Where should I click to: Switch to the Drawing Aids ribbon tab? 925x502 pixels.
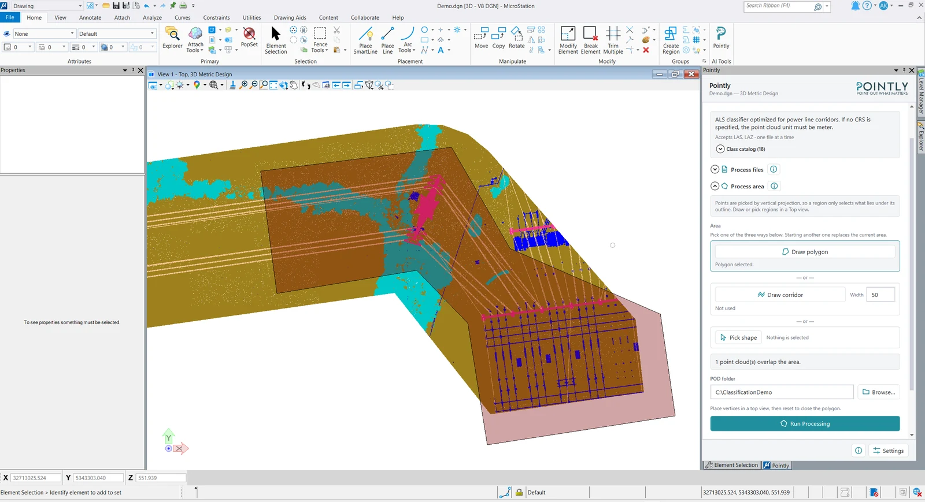290,17
